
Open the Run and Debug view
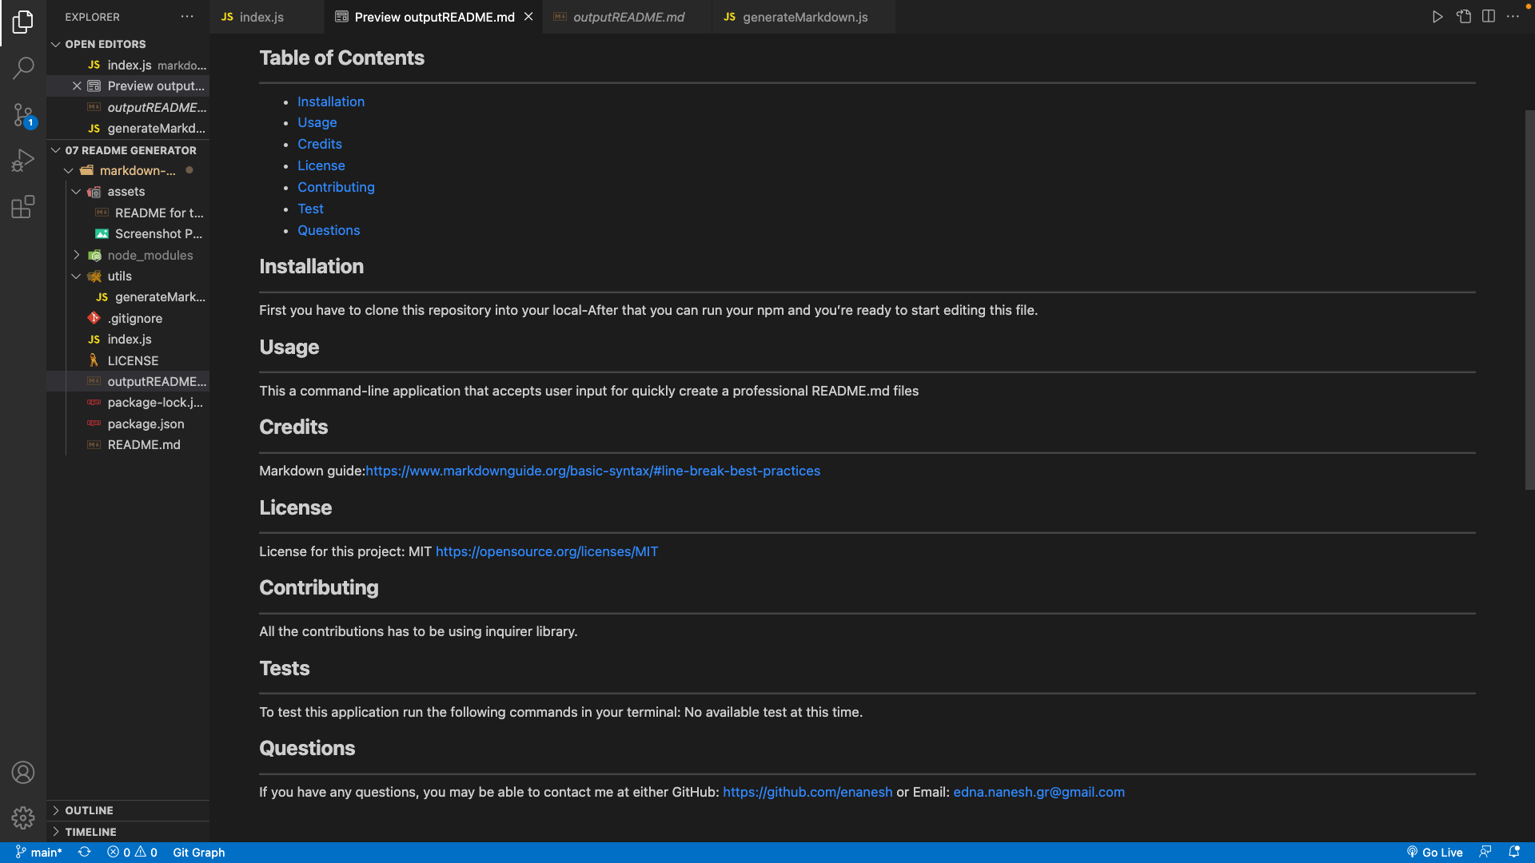click(23, 161)
